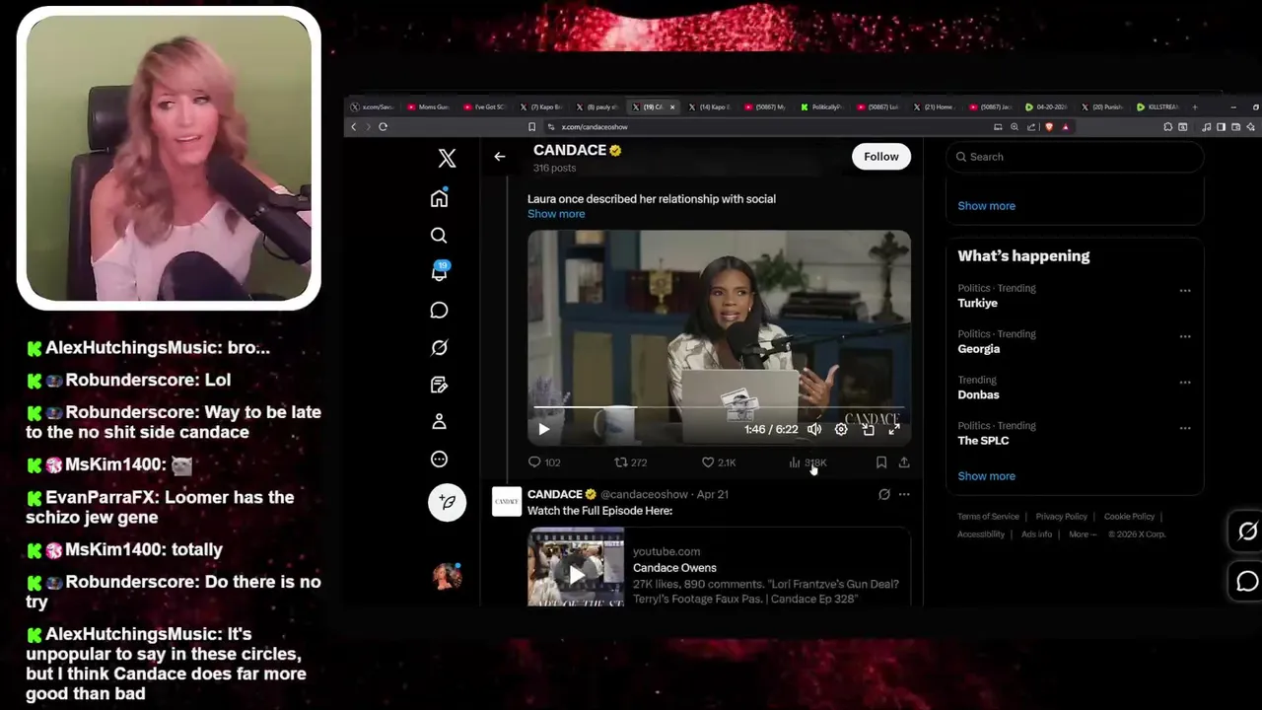
Task: Open the Terms of Service link
Action: click(988, 517)
